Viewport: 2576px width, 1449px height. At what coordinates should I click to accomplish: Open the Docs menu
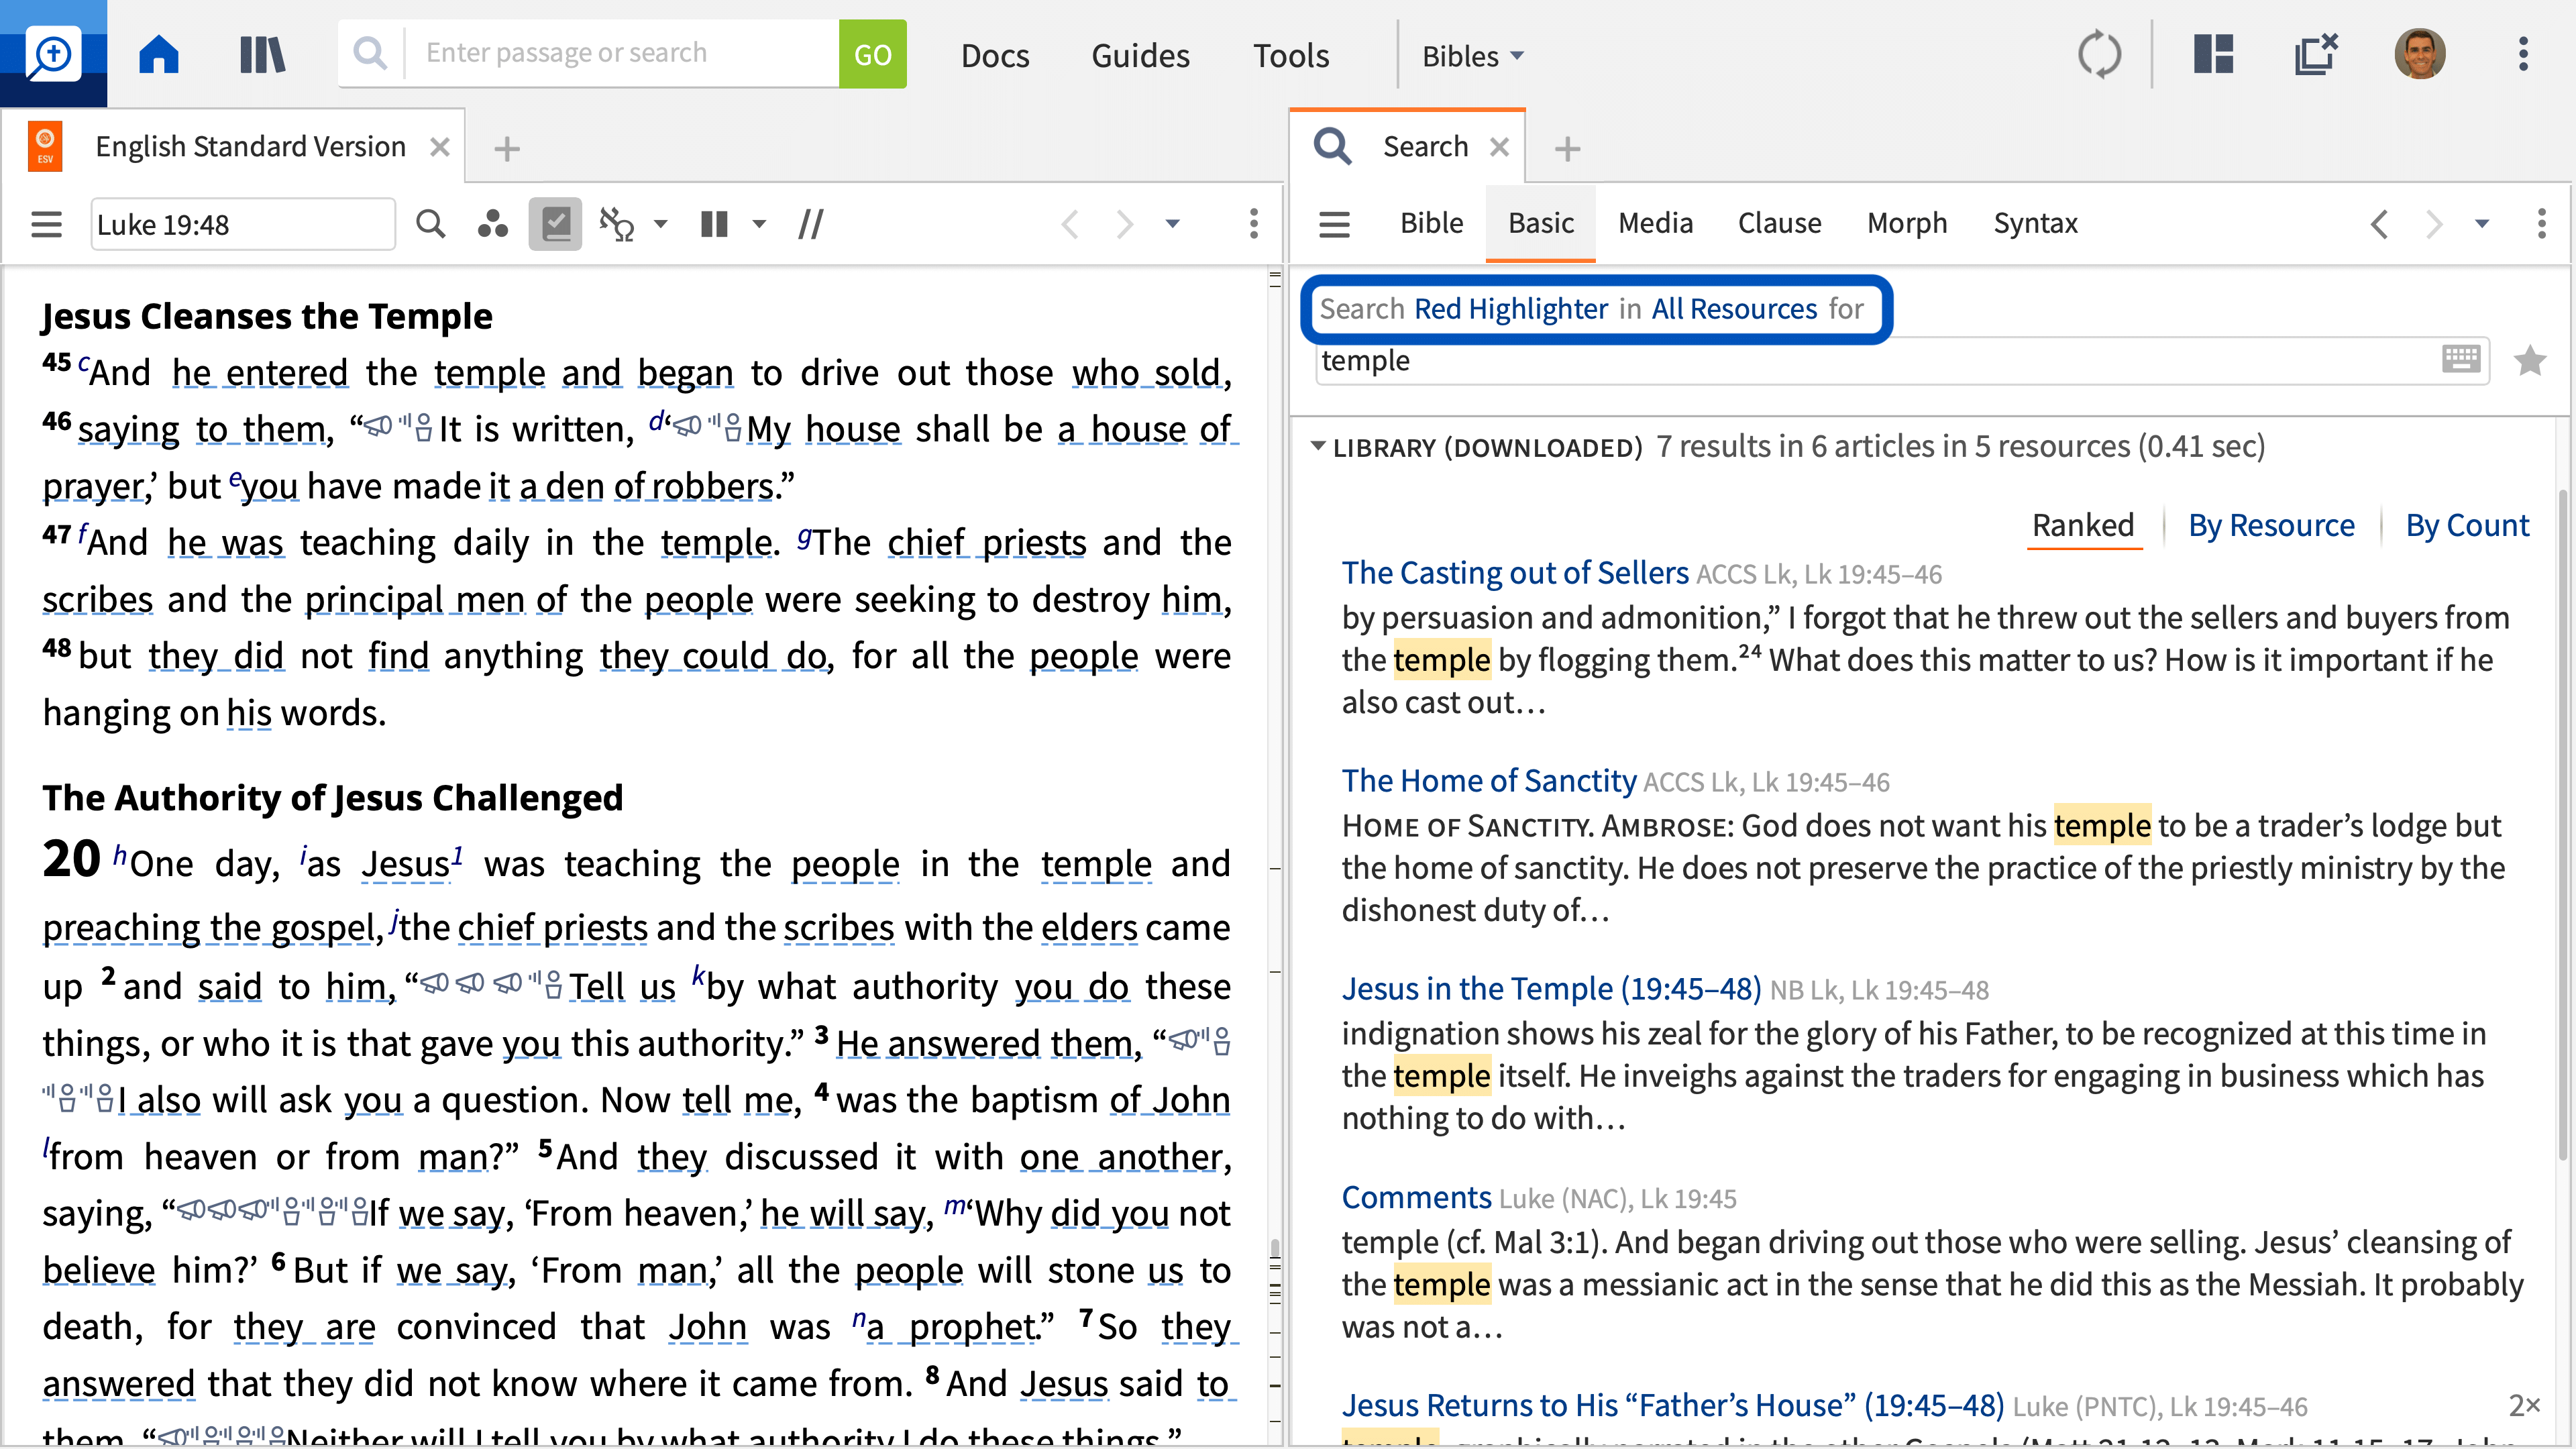pos(994,55)
